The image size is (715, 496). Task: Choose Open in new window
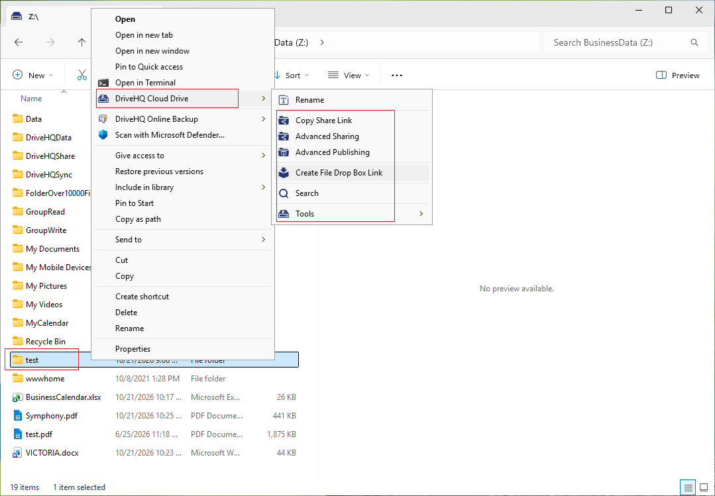(x=183, y=51)
